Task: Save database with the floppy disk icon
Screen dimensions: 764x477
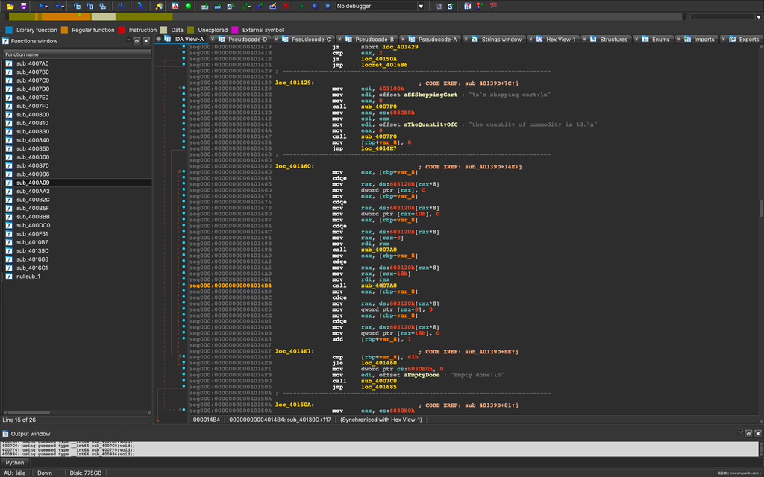Action: (24, 6)
